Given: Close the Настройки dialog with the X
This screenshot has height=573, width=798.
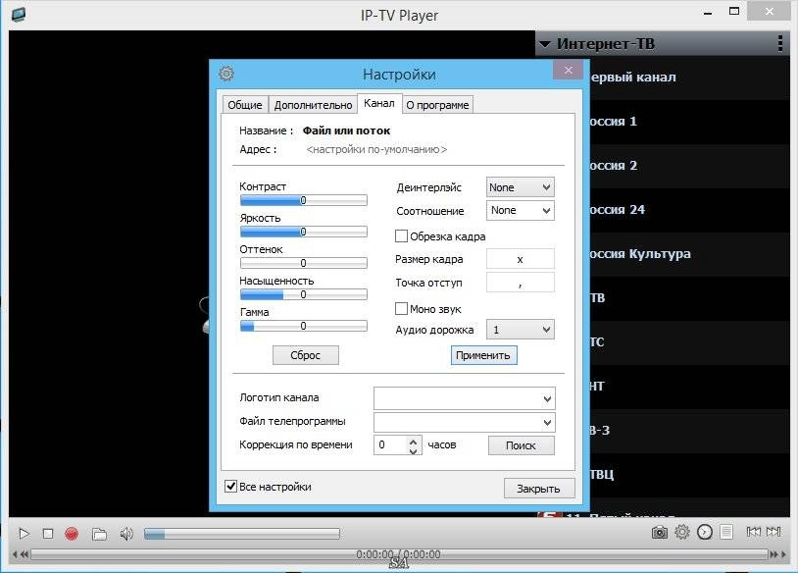Looking at the screenshot, I should click(x=569, y=71).
